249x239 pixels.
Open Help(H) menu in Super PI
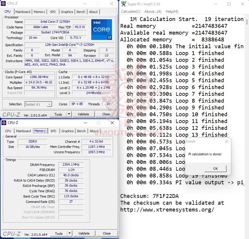(x=172, y=12)
